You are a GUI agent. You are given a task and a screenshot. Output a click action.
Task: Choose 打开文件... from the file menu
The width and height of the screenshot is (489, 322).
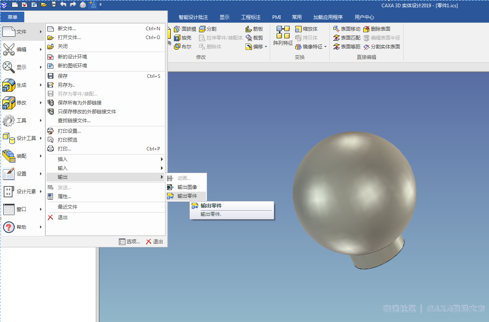point(106,38)
